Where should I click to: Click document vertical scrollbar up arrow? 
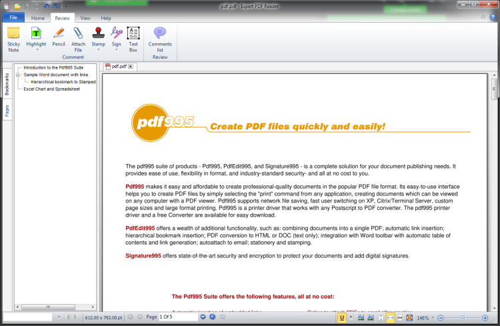click(x=494, y=75)
